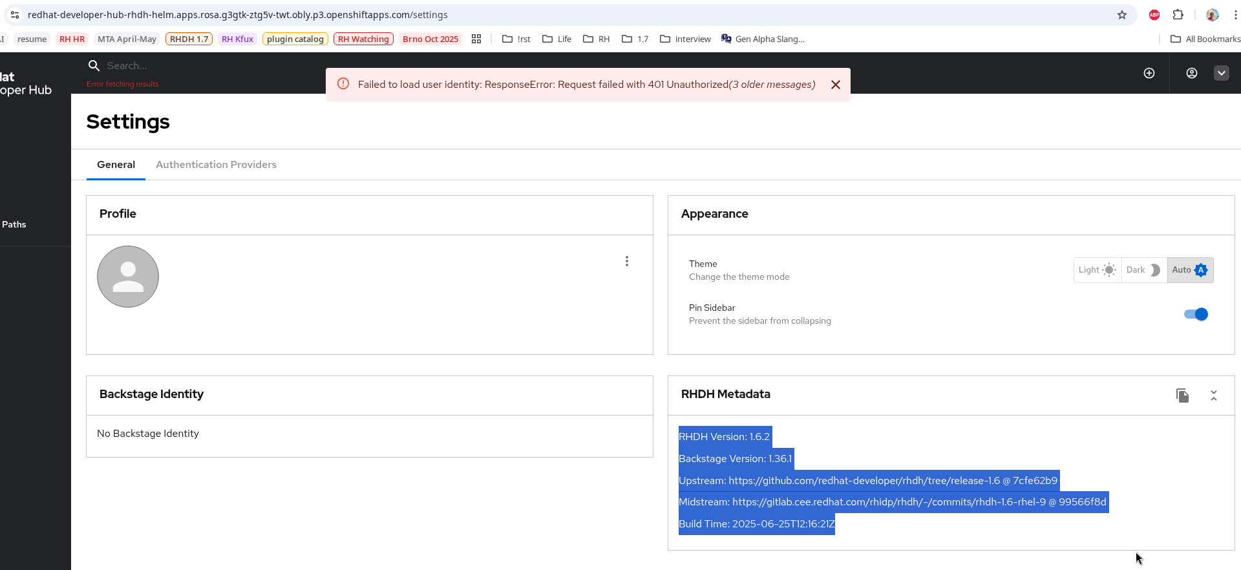Switch to the Authentication Providers tab

216,165
